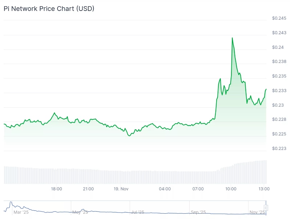This screenshot has height=219, width=290.
Task: Click the highest peak of the price line
Action: (232, 38)
